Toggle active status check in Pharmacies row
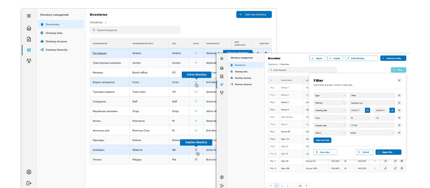 tap(196, 121)
